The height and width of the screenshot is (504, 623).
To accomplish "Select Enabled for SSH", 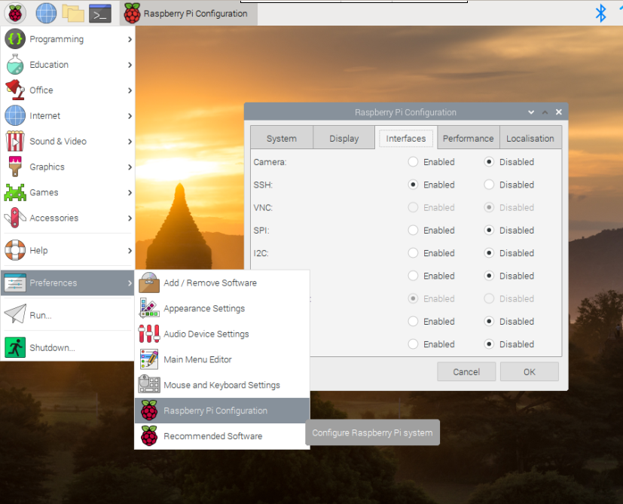I will coord(414,185).
